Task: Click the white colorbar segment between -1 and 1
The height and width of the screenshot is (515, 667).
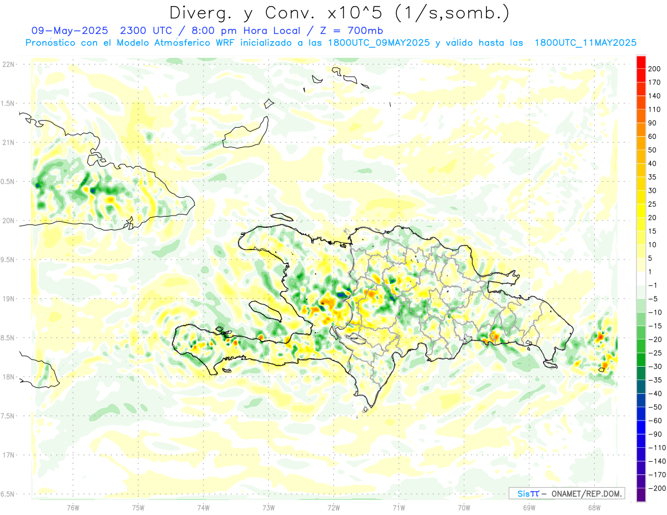Action: tap(641, 278)
